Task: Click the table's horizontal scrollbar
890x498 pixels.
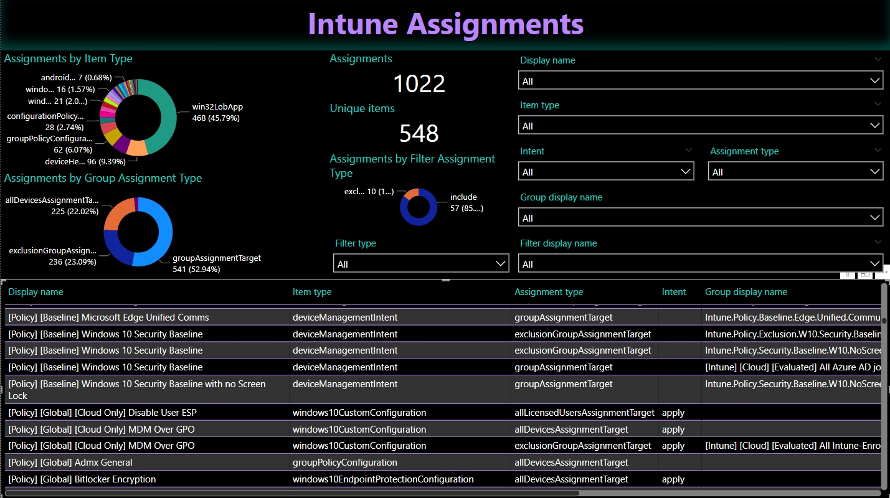Action: (291, 493)
